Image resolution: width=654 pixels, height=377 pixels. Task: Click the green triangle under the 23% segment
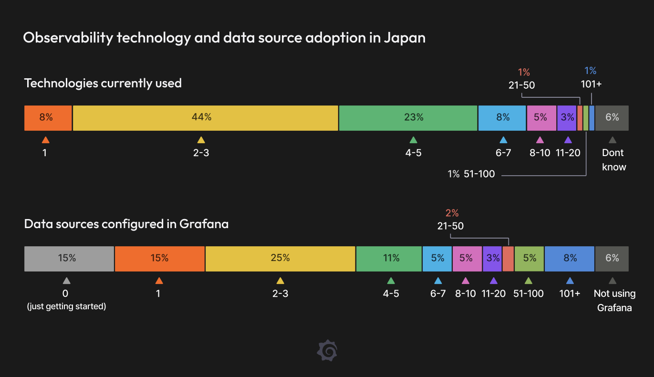414,140
